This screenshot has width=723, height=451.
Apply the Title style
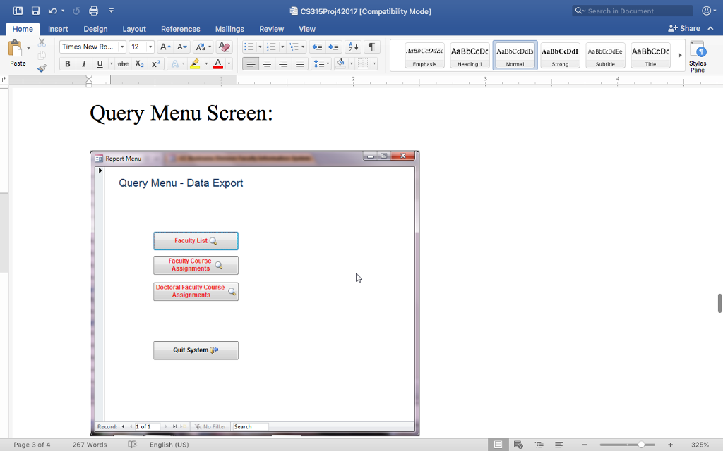coord(650,55)
